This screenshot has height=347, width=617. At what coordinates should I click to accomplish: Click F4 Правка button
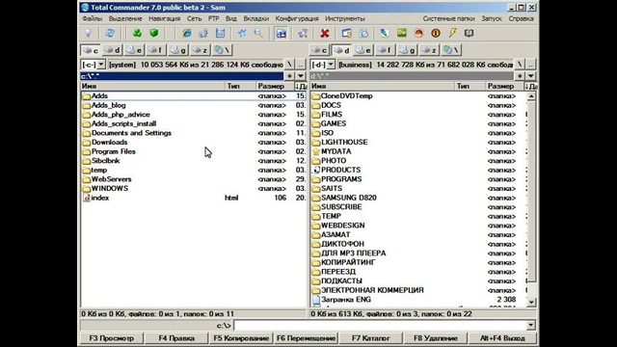pos(176,338)
